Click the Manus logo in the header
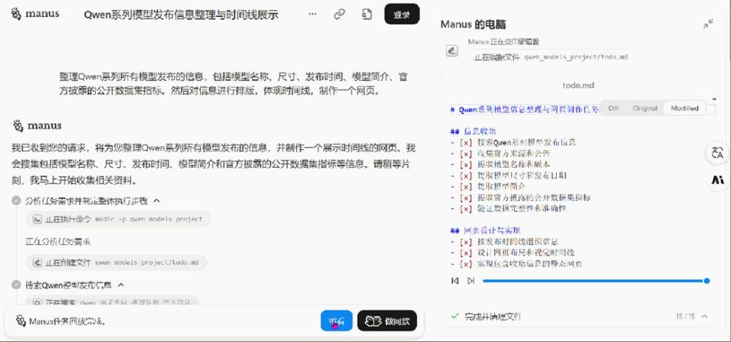 point(36,14)
